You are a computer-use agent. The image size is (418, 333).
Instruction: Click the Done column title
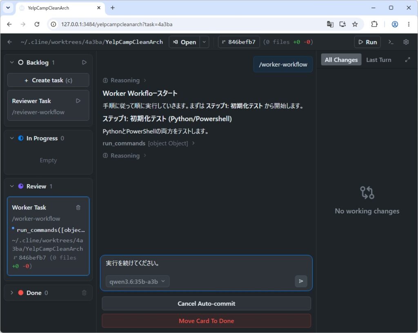point(34,293)
